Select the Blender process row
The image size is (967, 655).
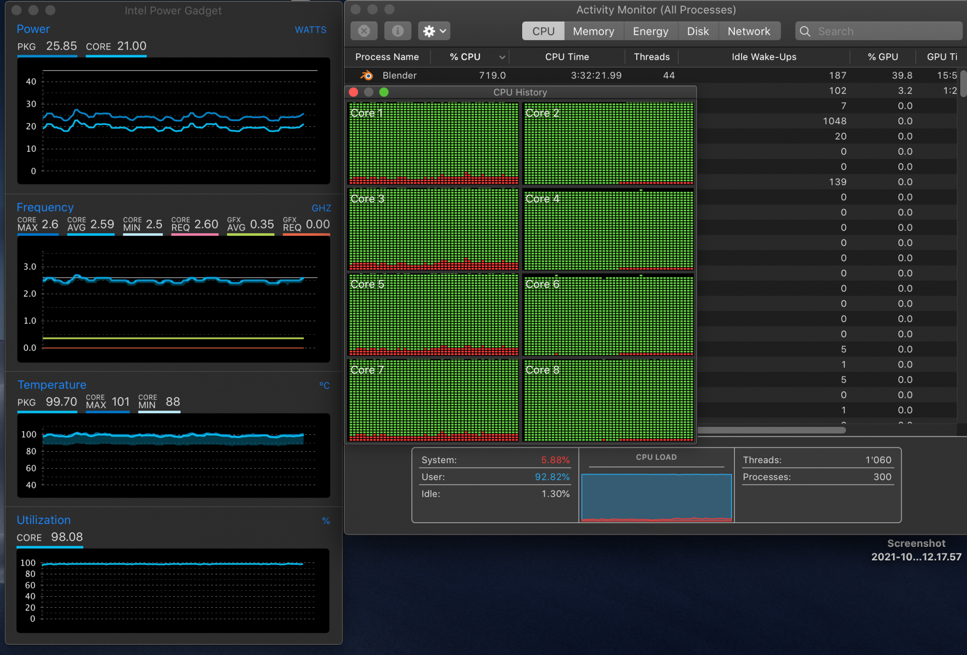pos(651,75)
